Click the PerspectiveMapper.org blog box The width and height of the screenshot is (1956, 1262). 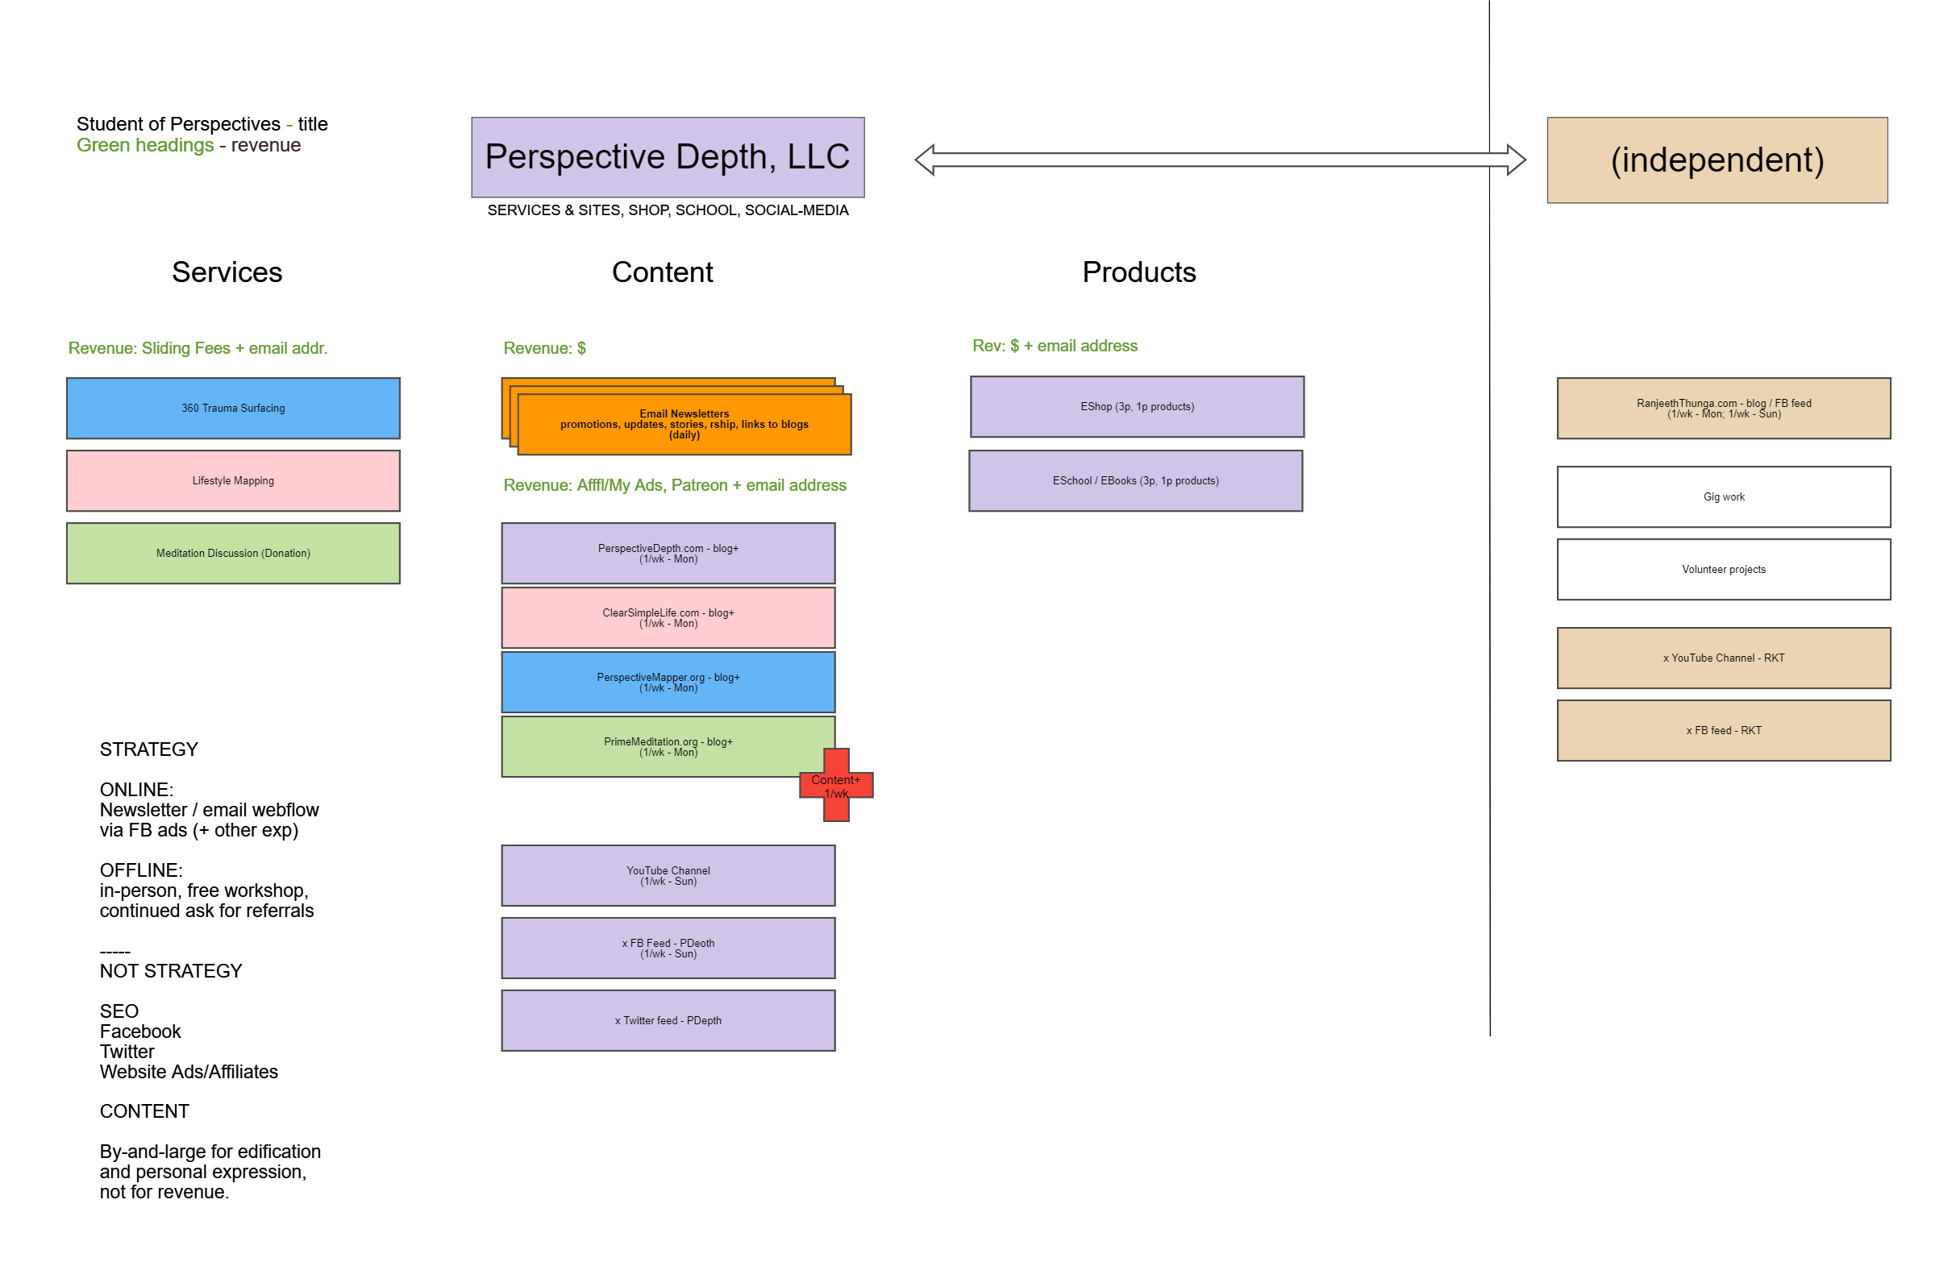668,682
